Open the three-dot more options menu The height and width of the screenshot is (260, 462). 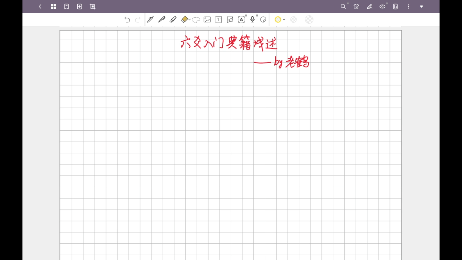(x=408, y=6)
